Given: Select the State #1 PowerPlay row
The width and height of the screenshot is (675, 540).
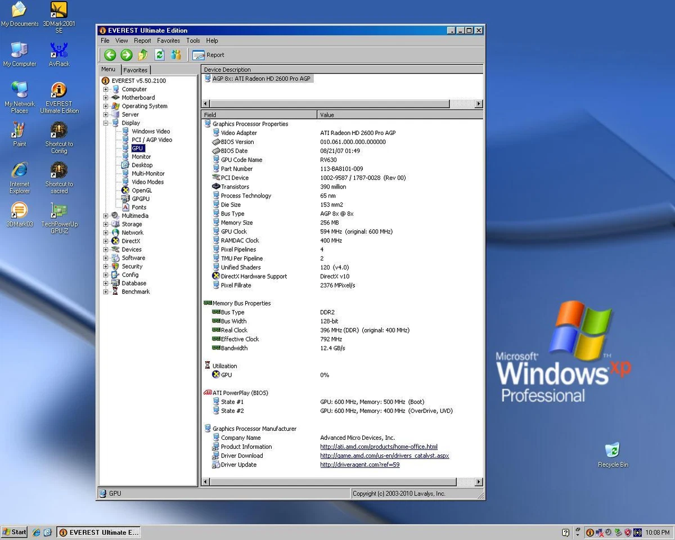Looking at the screenshot, I should click(342, 402).
